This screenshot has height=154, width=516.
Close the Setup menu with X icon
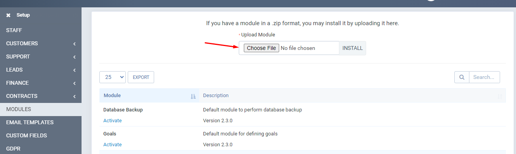[8, 15]
